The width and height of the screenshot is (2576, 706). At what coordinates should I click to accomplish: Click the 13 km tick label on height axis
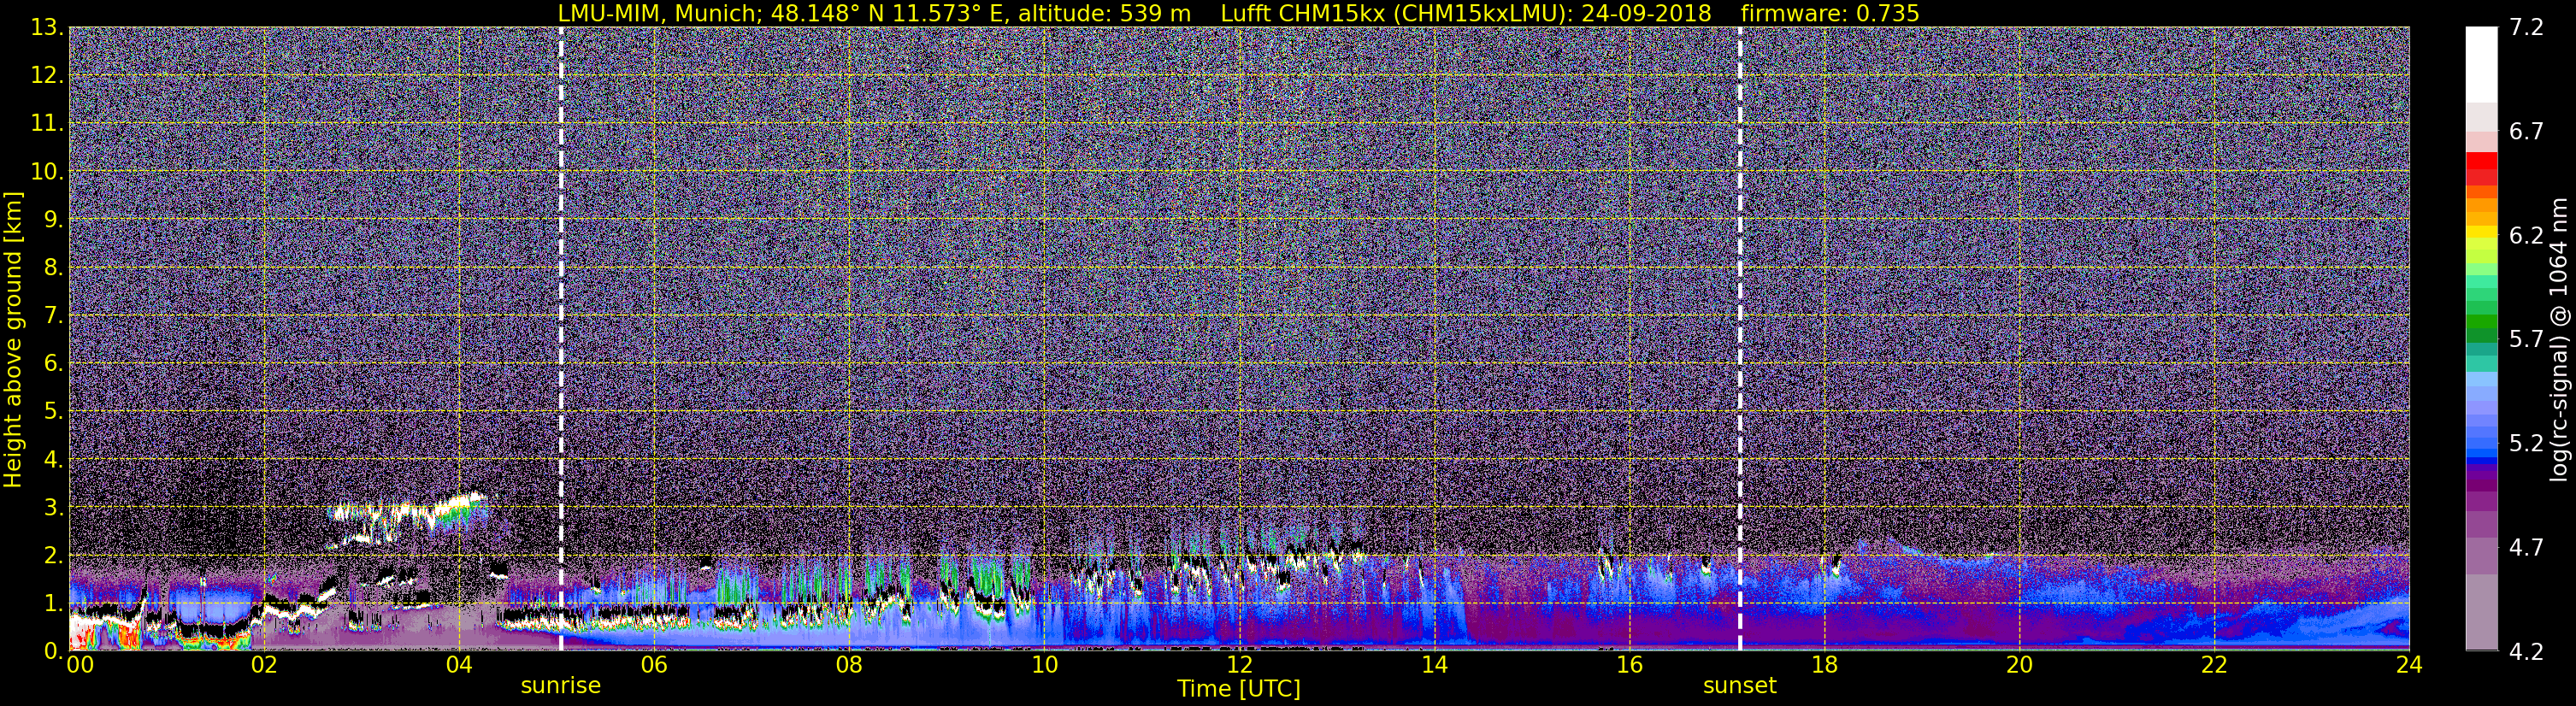point(46,28)
